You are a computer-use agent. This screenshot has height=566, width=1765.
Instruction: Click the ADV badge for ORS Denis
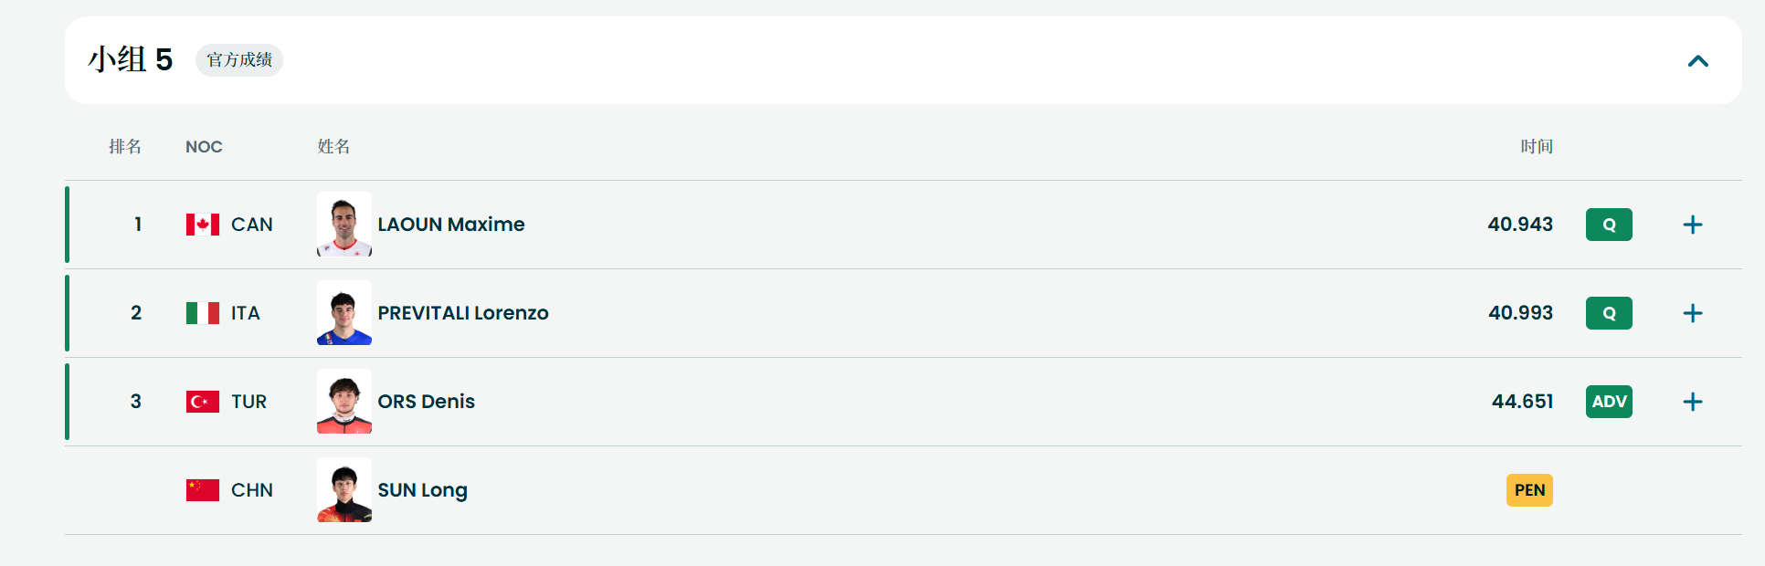[x=1608, y=402]
